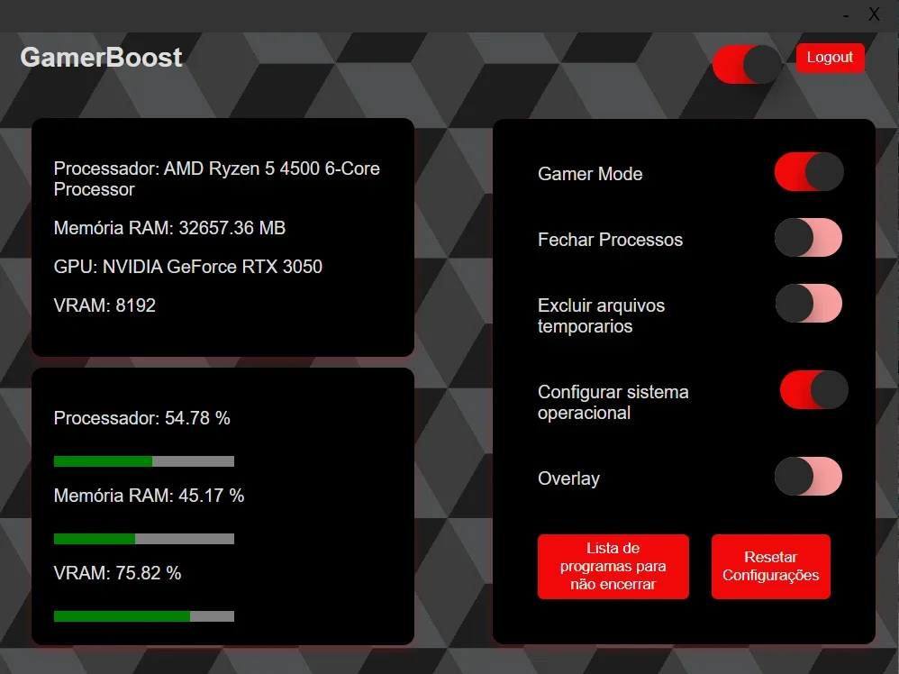The image size is (899, 674).
Task: Enable the Fechar Processos switch
Action: click(808, 238)
